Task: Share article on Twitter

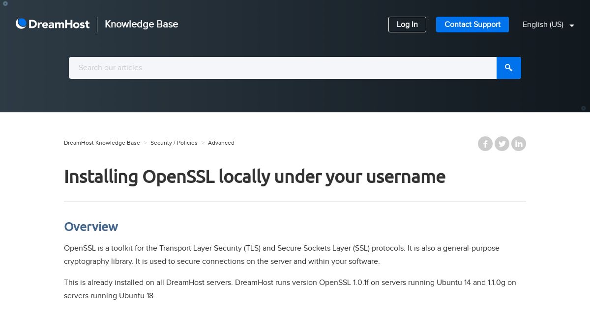Action: tap(502, 144)
